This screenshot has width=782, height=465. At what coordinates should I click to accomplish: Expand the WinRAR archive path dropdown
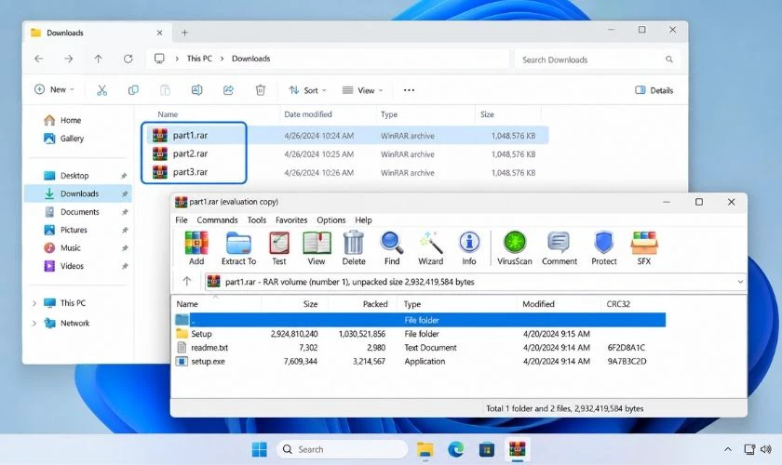pos(740,282)
